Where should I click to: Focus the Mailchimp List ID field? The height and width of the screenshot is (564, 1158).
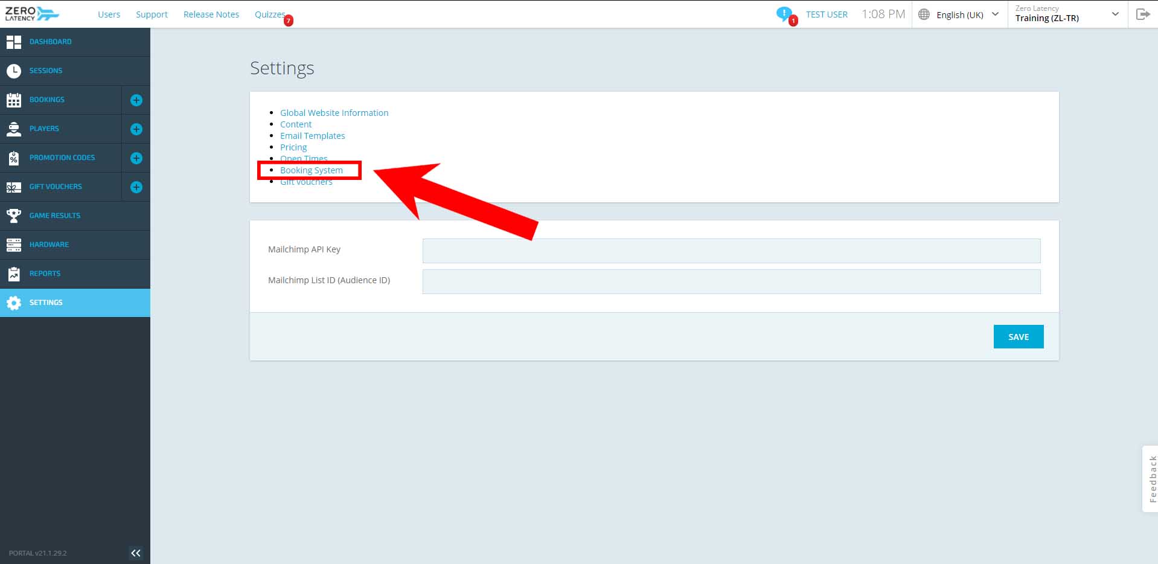click(x=731, y=281)
